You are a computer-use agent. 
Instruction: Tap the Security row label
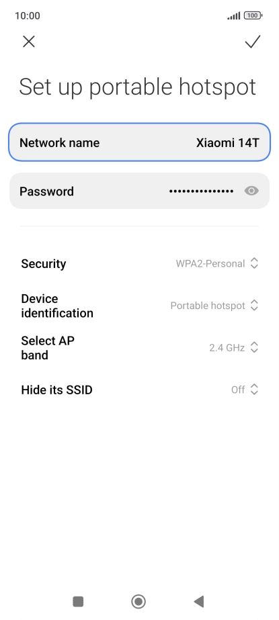coord(44,264)
